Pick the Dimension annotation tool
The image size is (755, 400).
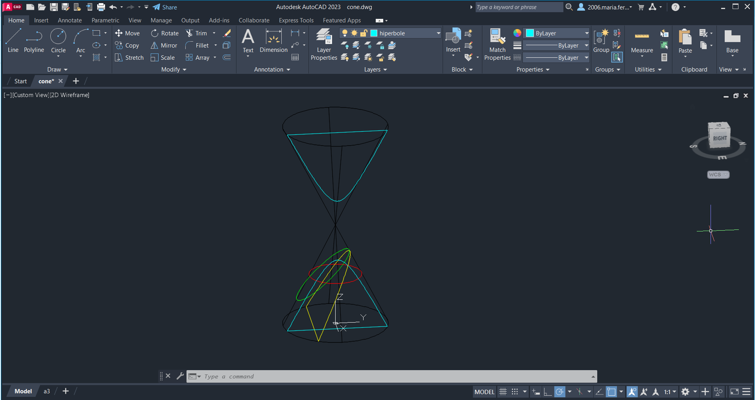click(x=273, y=41)
